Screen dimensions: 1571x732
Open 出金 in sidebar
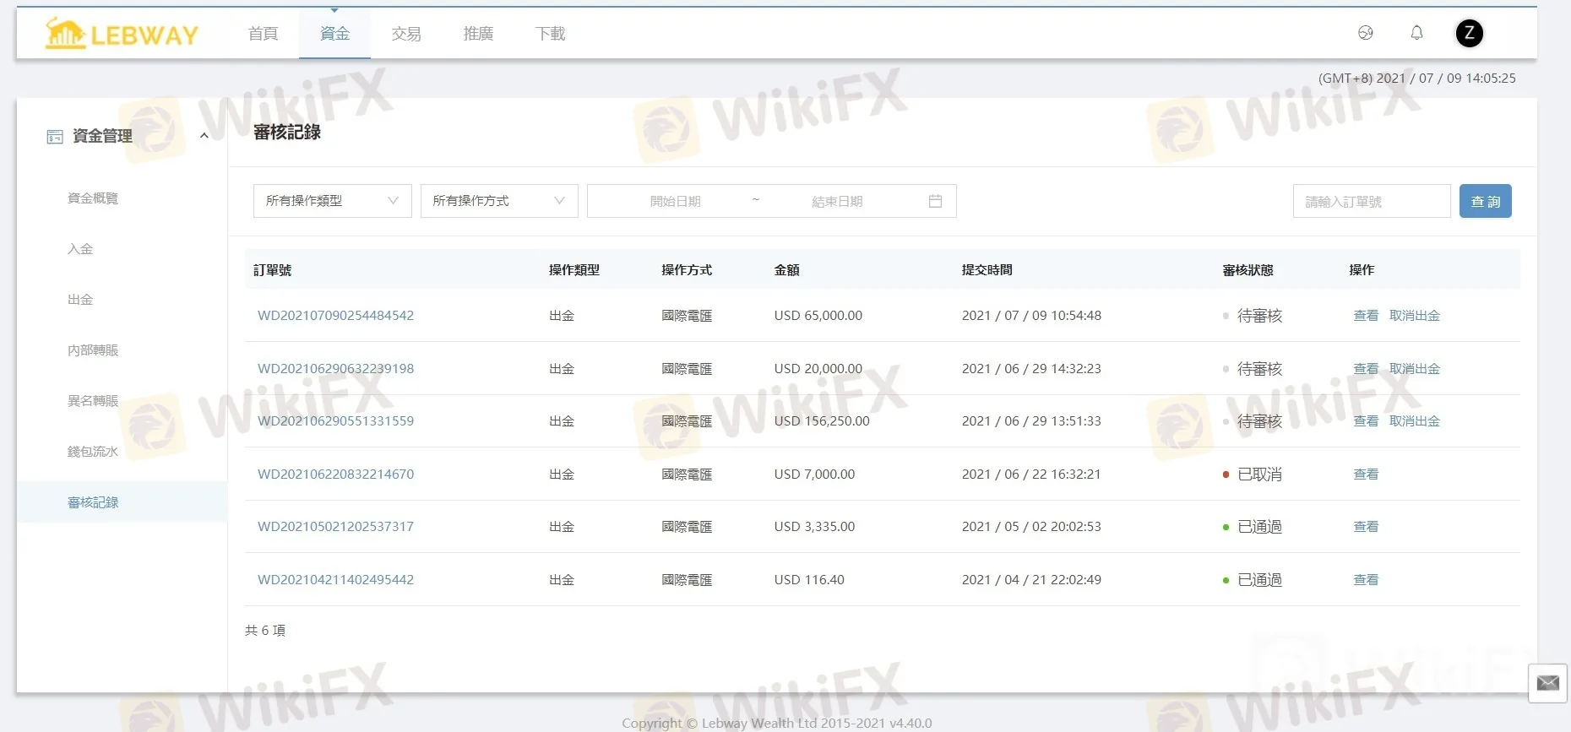(x=80, y=300)
